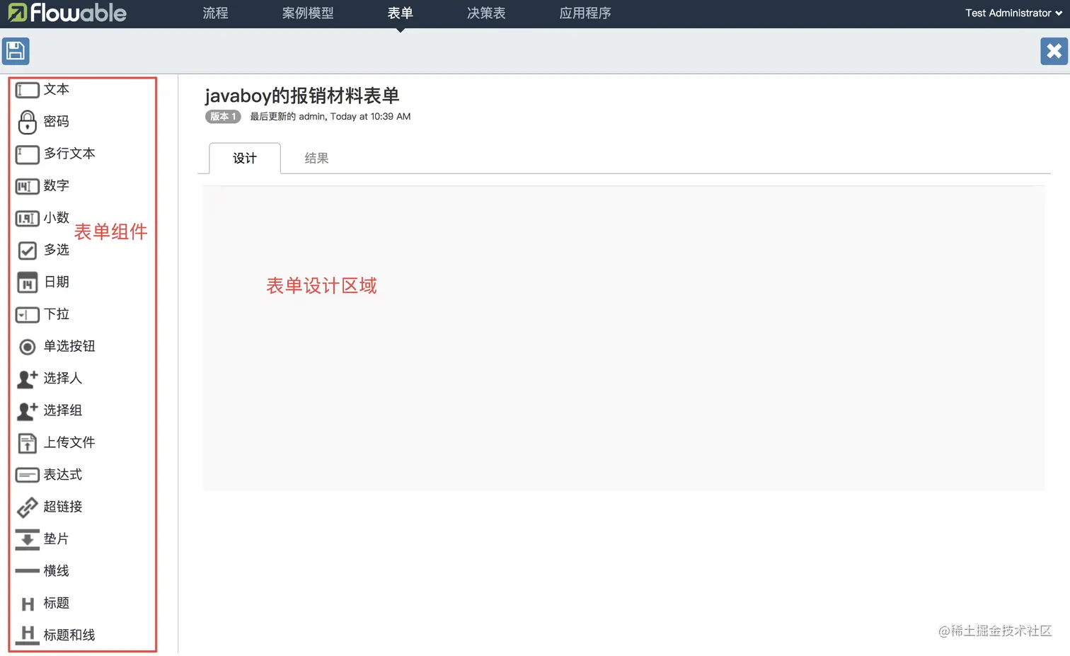Switch to the 结果 results tab
The width and height of the screenshot is (1070, 656).
pos(316,158)
